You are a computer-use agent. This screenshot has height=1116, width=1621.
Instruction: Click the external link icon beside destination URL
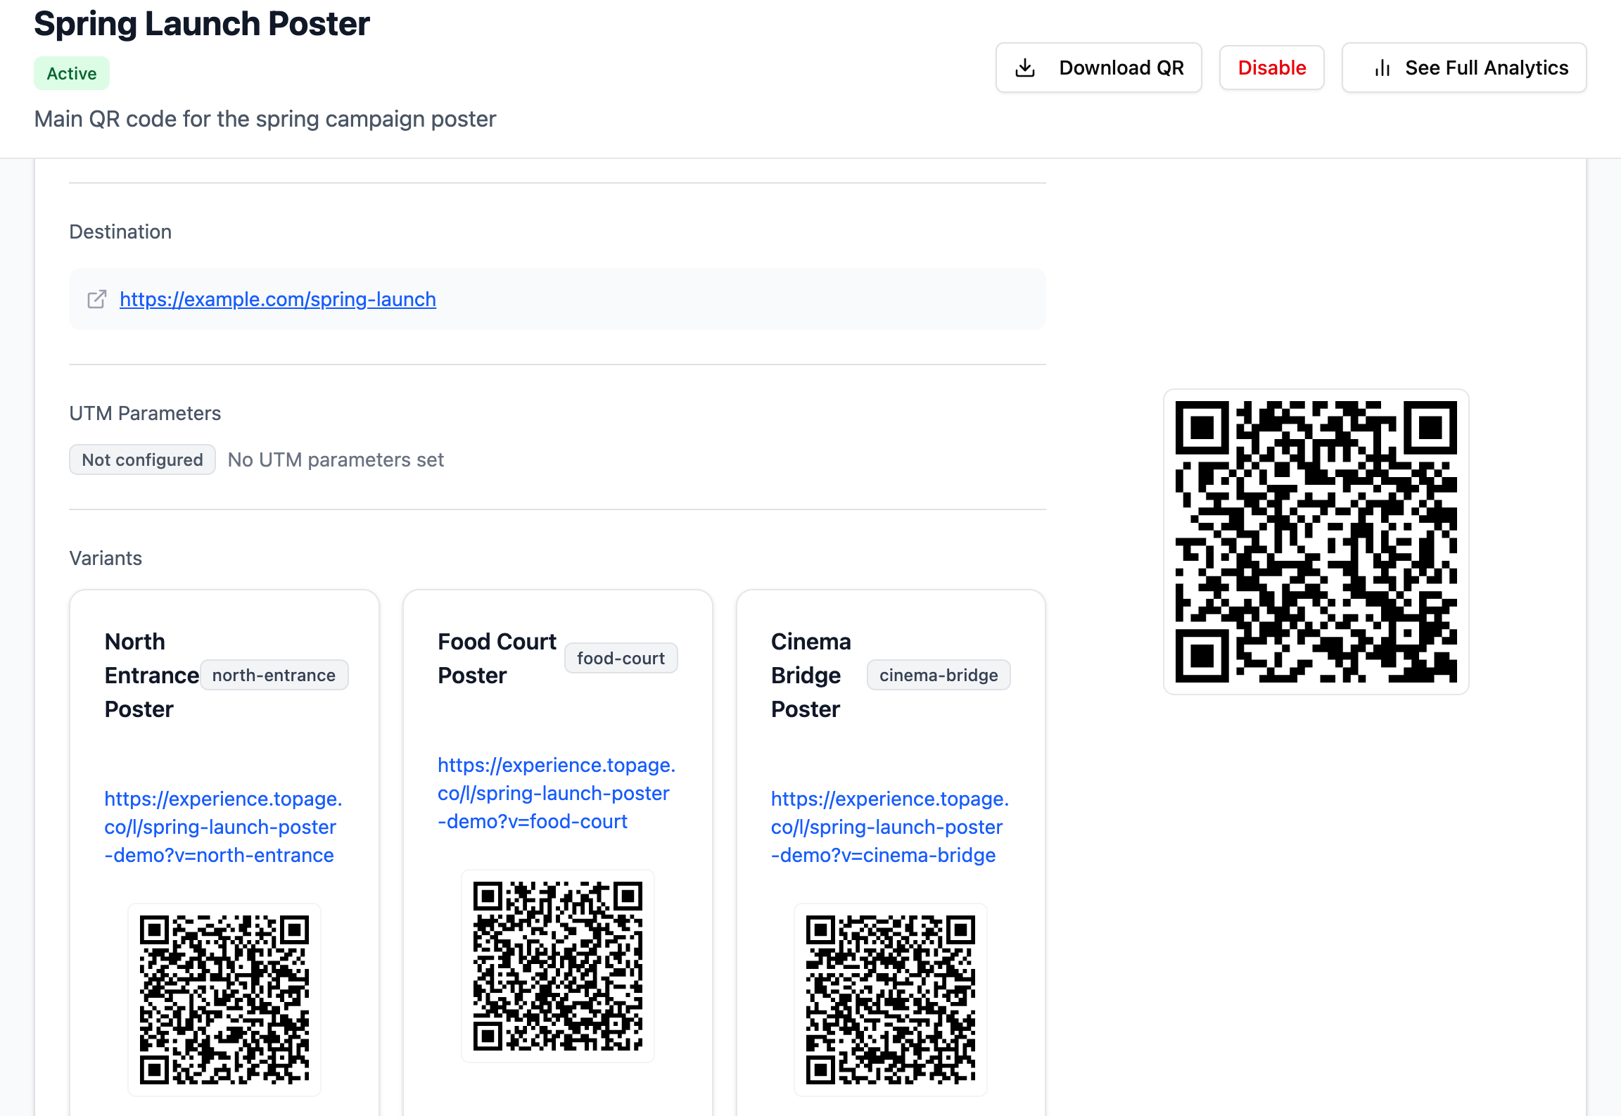97,299
